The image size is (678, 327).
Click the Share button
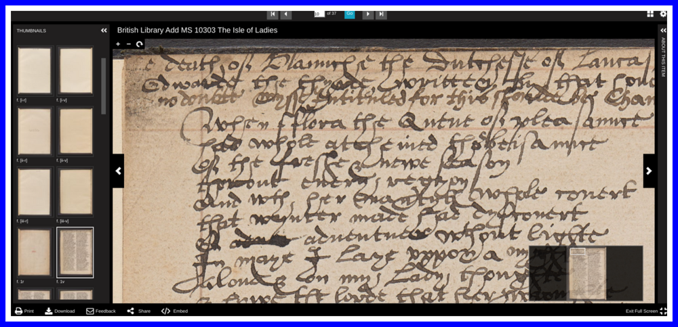click(139, 311)
